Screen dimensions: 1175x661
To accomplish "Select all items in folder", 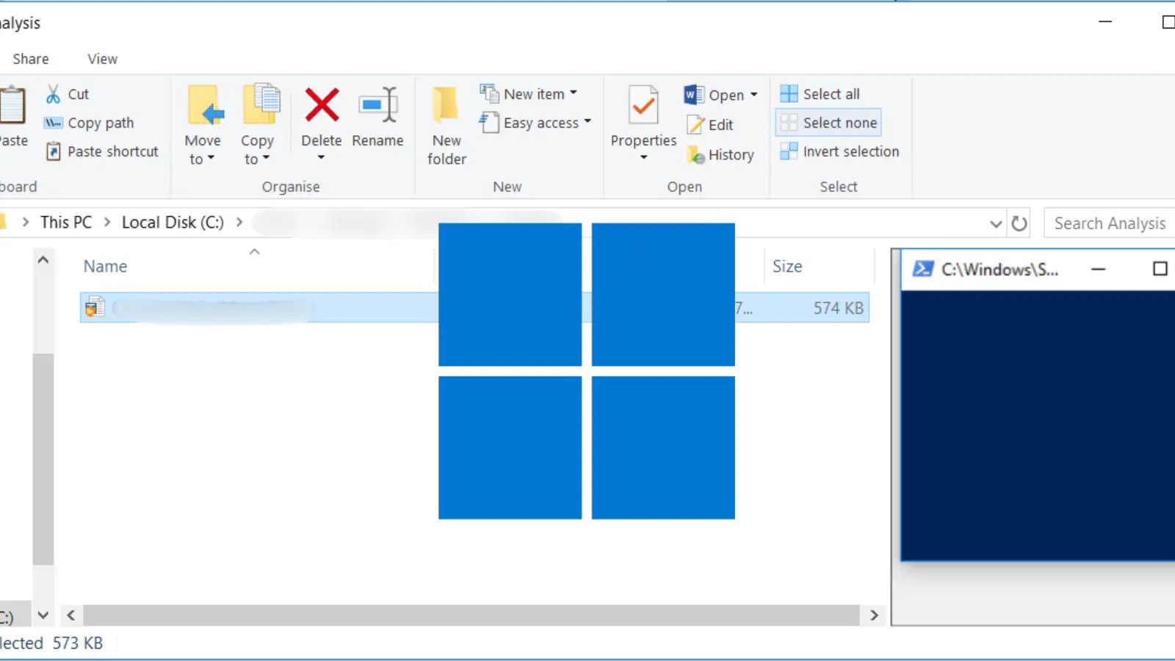I will (x=819, y=93).
